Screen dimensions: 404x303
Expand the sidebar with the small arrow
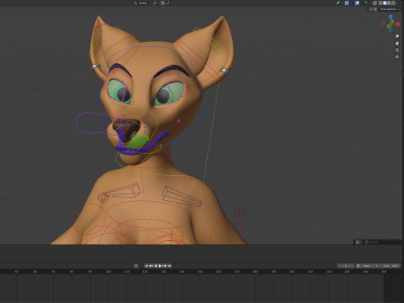[401, 19]
